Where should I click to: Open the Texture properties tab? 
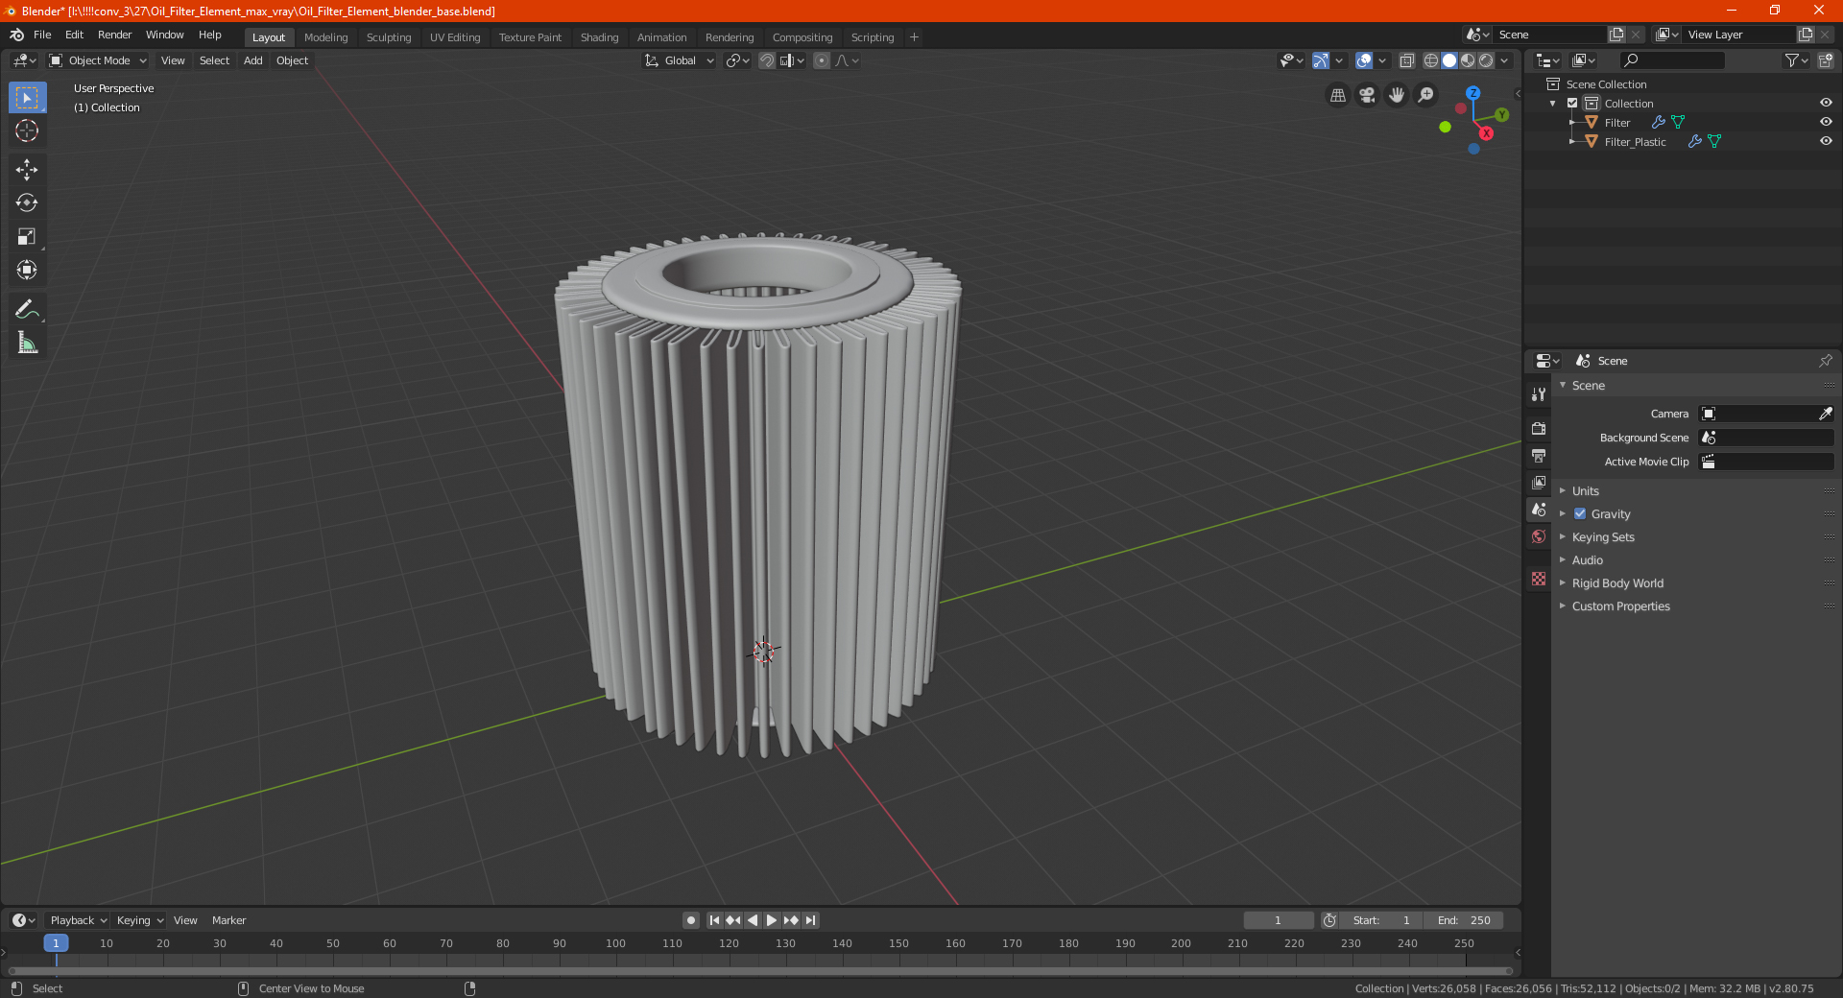1539,579
